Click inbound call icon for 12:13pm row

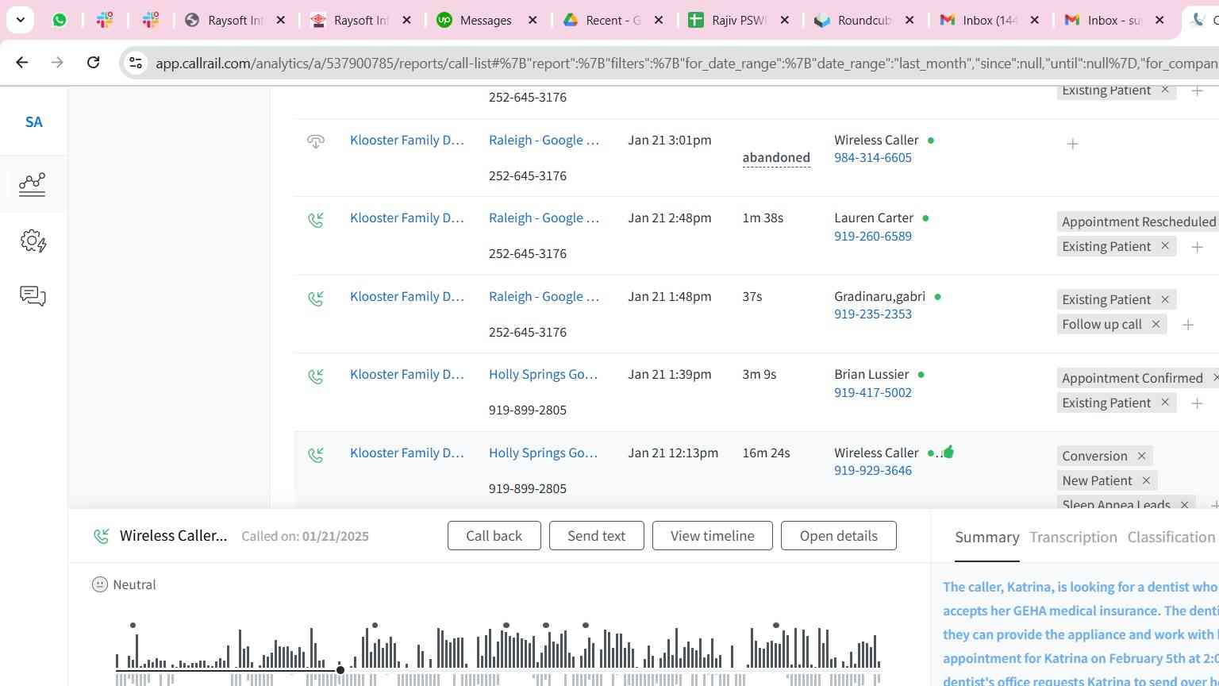316,454
